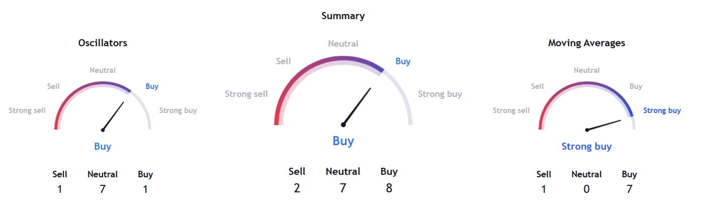Click the highlighted Strong buy label on Moving Averages gauge
703x223 pixels.
[x=662, y=110]
